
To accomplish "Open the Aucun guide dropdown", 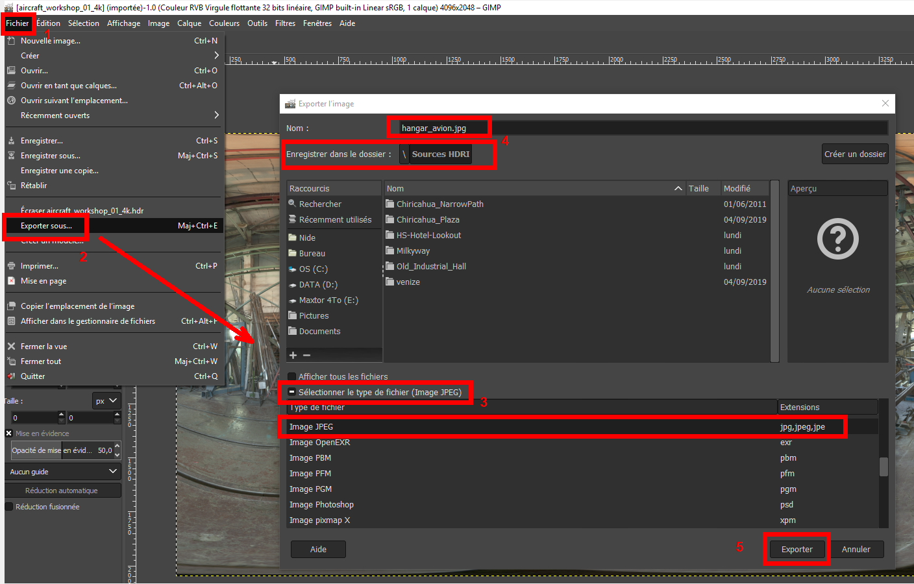I will [63, 472].
